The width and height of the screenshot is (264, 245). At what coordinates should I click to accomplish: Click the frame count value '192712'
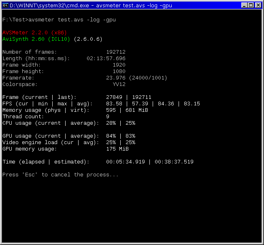[x=116, y=52]
